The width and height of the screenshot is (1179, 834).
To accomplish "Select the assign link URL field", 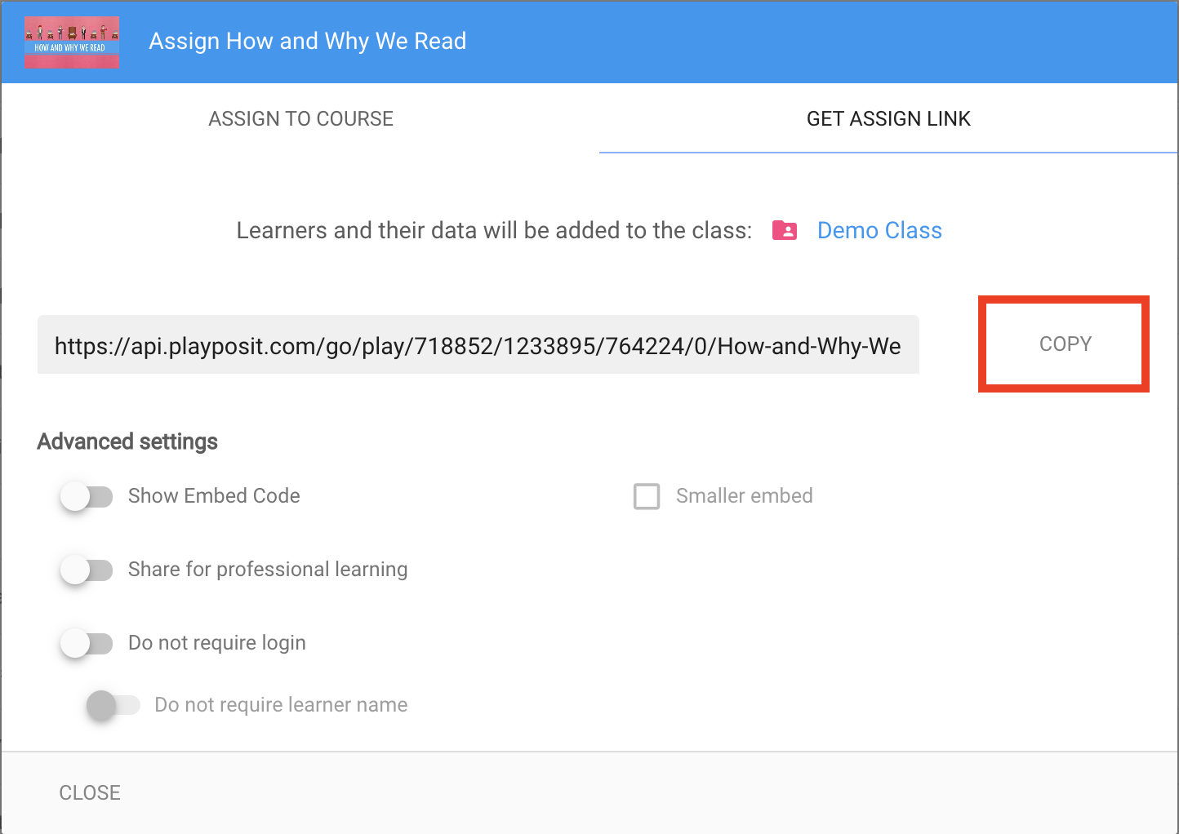I will pyautogui.click(x=477, y=345).
